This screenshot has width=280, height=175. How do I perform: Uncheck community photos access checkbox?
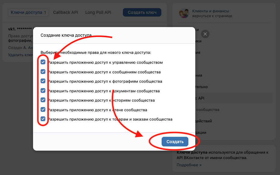[43, 81]
